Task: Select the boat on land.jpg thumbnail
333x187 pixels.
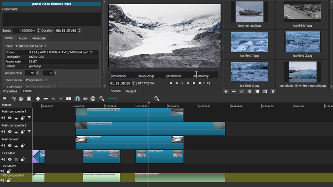Action: coord(249,12)
